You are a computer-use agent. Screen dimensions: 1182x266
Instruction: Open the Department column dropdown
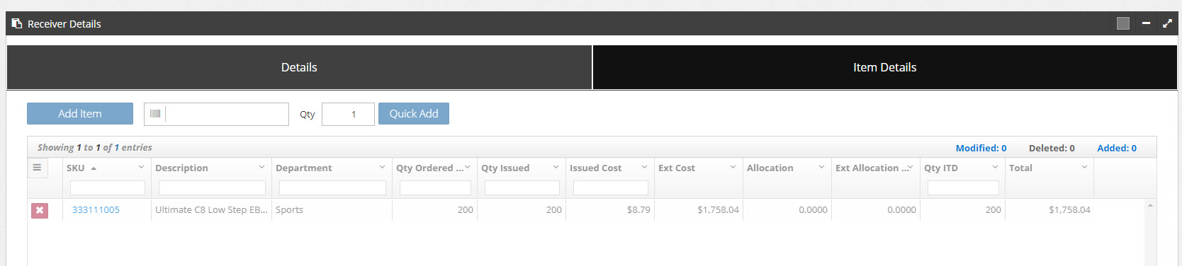tap(382, 168)
